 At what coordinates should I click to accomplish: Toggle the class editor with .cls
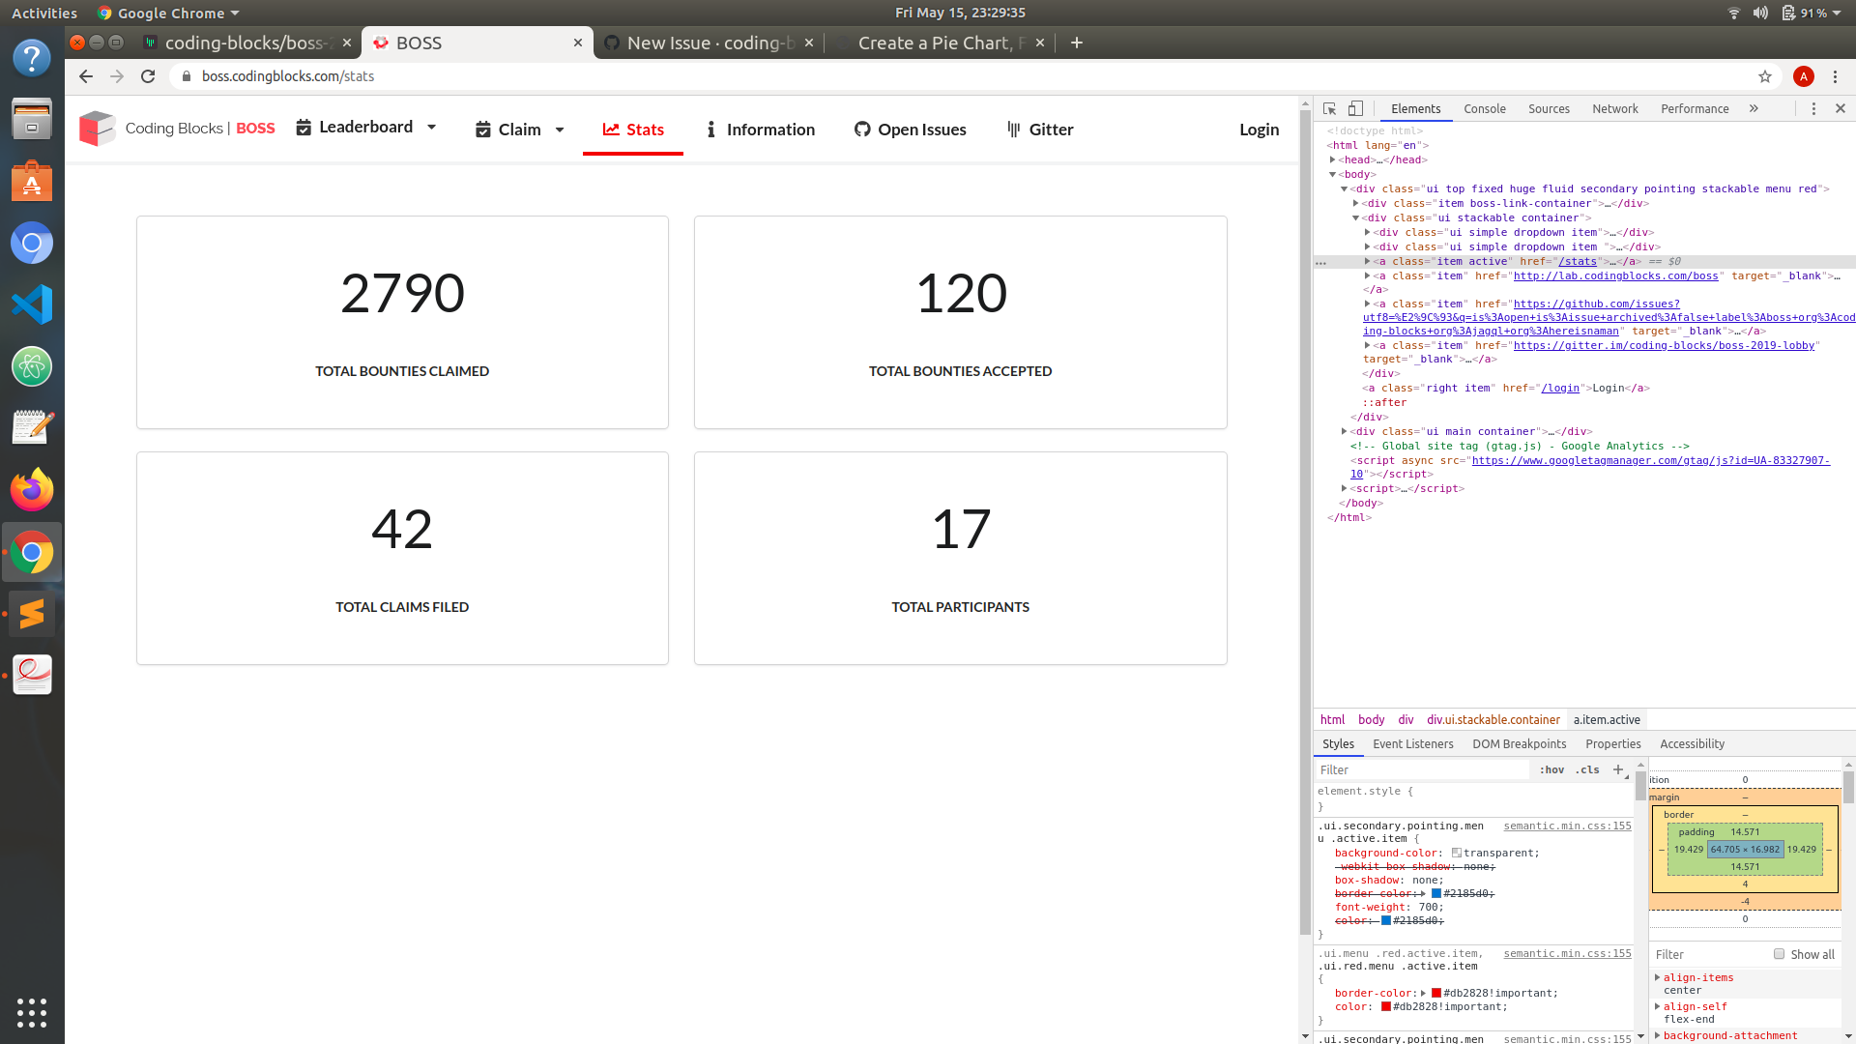1586,769
